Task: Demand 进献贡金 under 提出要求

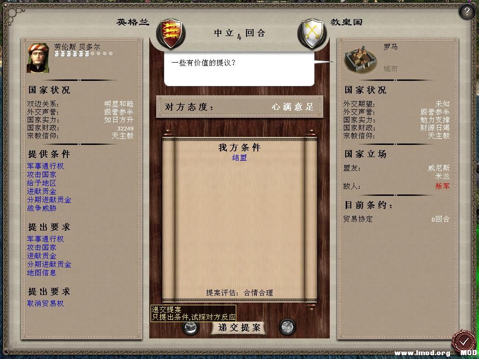Action: [x=42, y=256]
